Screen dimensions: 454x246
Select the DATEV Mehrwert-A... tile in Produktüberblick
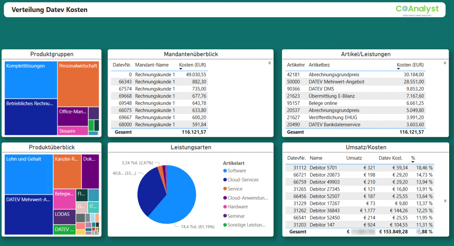[x=29, y=215]
